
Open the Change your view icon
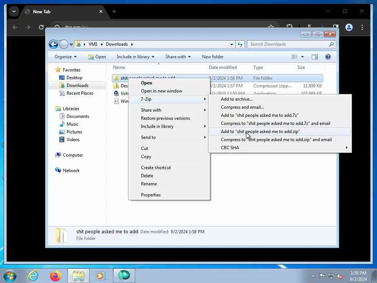click(x=294, y=57)
